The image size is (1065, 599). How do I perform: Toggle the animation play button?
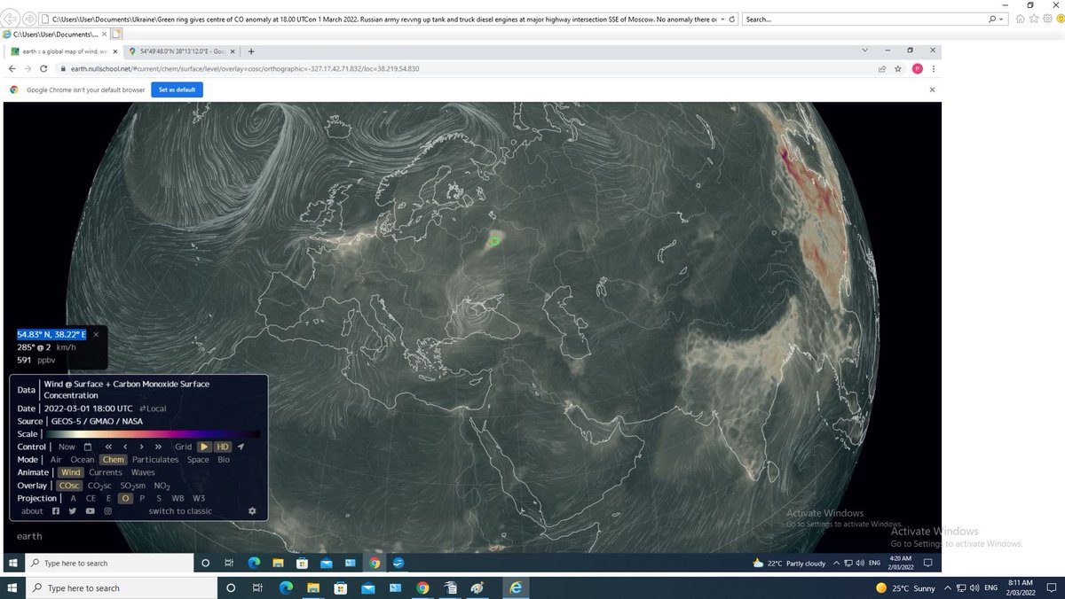tap(203, 447)
